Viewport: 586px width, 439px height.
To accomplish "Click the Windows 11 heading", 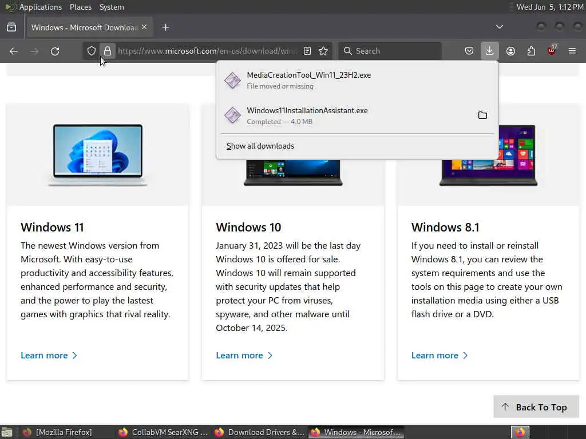I will pyautogui.click(x=52, y=228).
